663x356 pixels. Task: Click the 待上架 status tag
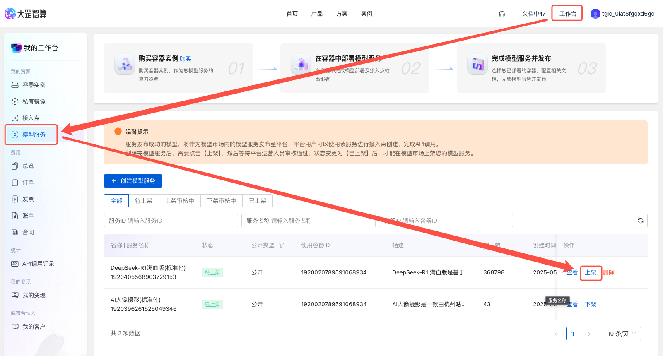212,273
